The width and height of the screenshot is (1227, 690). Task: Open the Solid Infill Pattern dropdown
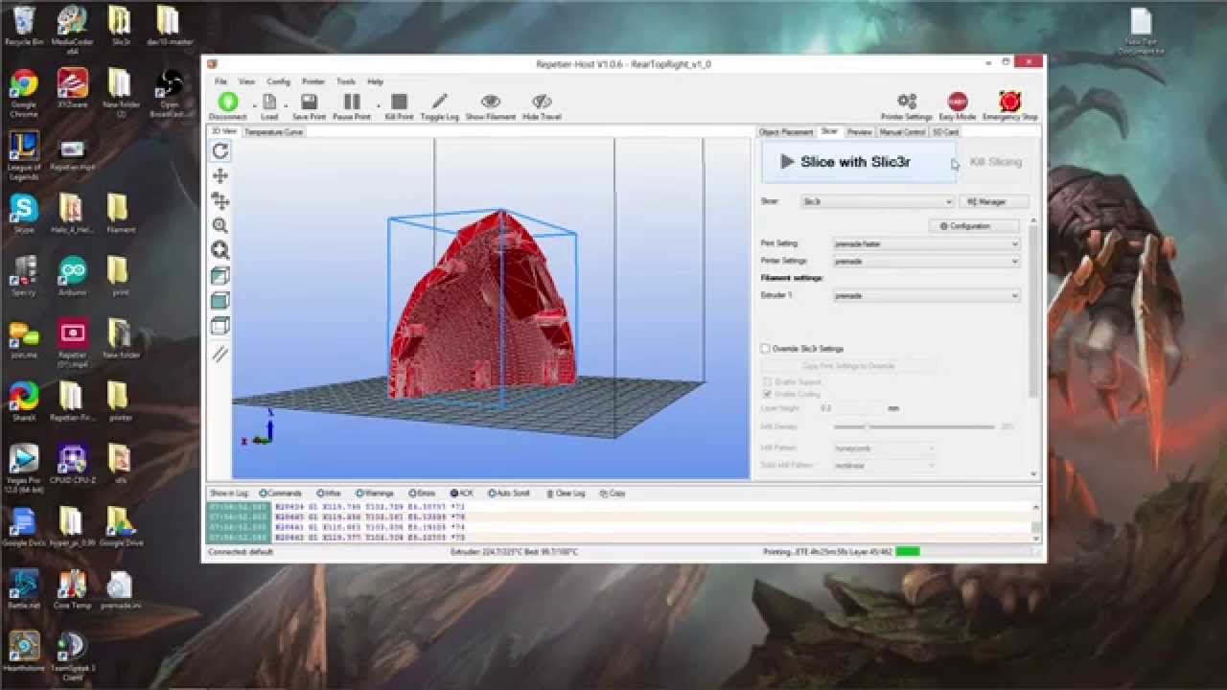pyautogui.click(x=884, y=465)
